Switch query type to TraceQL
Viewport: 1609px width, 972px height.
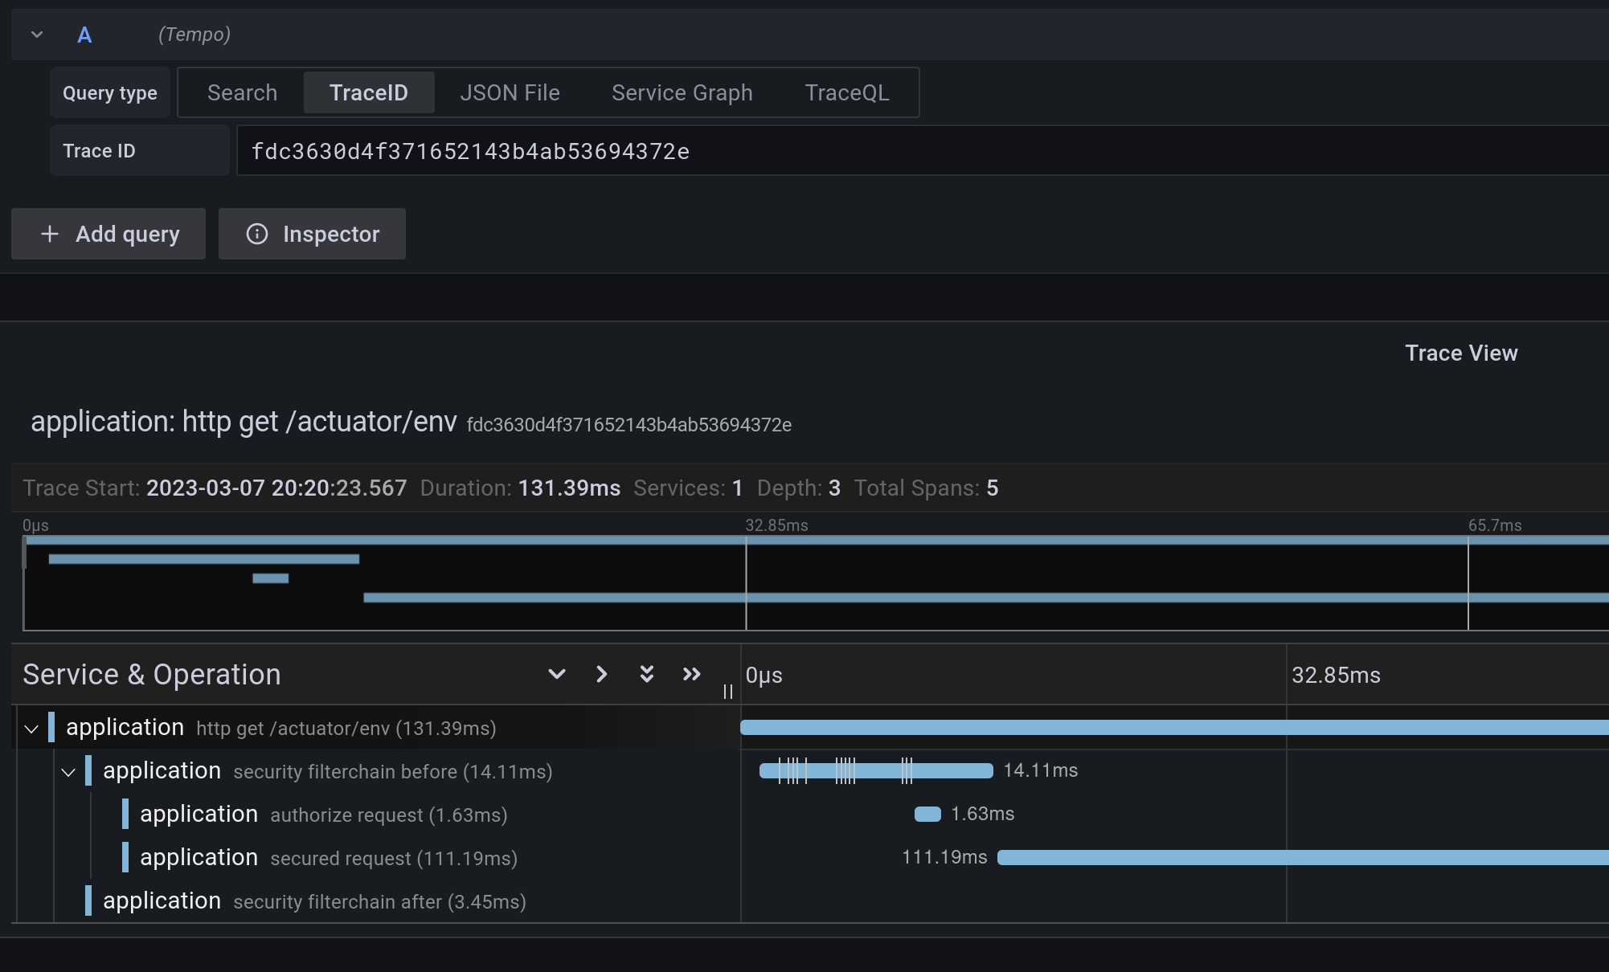(846, 92)
